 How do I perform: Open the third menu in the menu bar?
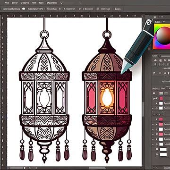pyautogui.click(x=25, y=3)
